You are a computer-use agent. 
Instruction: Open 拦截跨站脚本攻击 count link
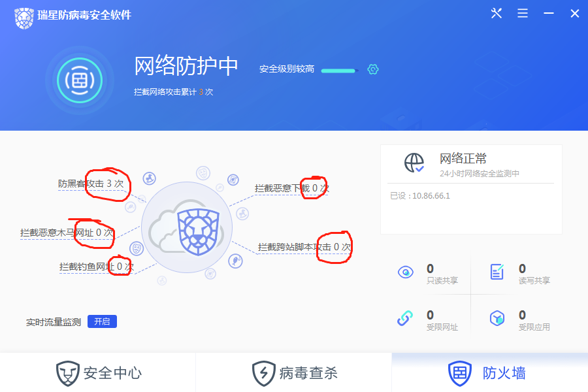click(x=304, y=247)
